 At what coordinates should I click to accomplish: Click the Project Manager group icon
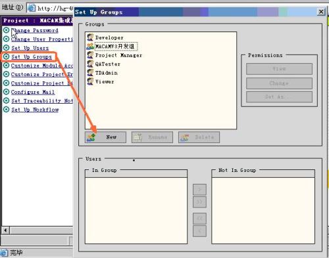pyautogui.click(x=90, y=55)
